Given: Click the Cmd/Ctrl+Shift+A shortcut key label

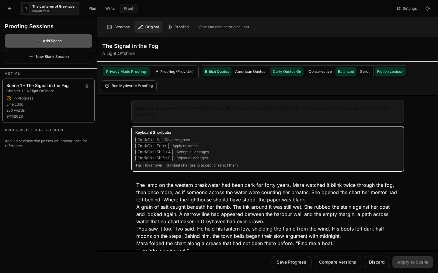Looking at the screenshot, I should (154, 152).
